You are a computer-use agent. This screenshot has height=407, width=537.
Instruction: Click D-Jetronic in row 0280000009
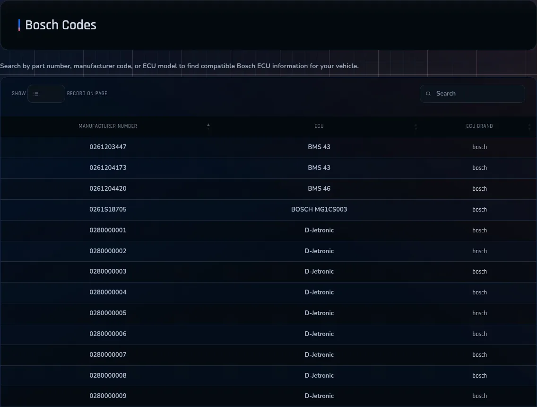pos(319,396)
